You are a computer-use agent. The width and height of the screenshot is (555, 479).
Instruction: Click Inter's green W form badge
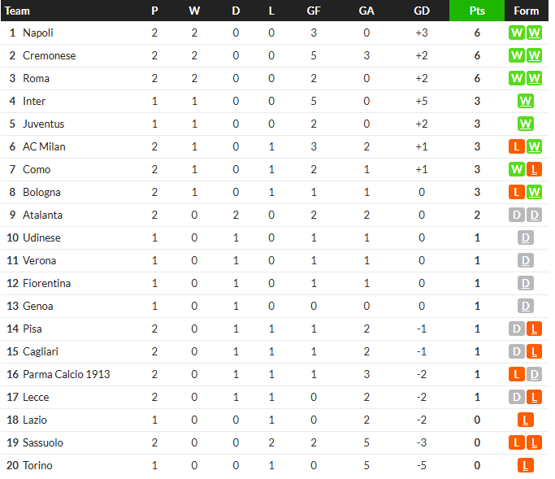(525, 102)
